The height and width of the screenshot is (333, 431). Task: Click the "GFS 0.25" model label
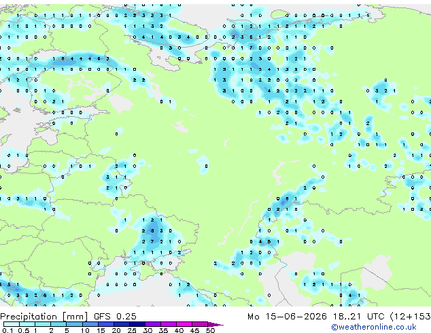(115, 316)
